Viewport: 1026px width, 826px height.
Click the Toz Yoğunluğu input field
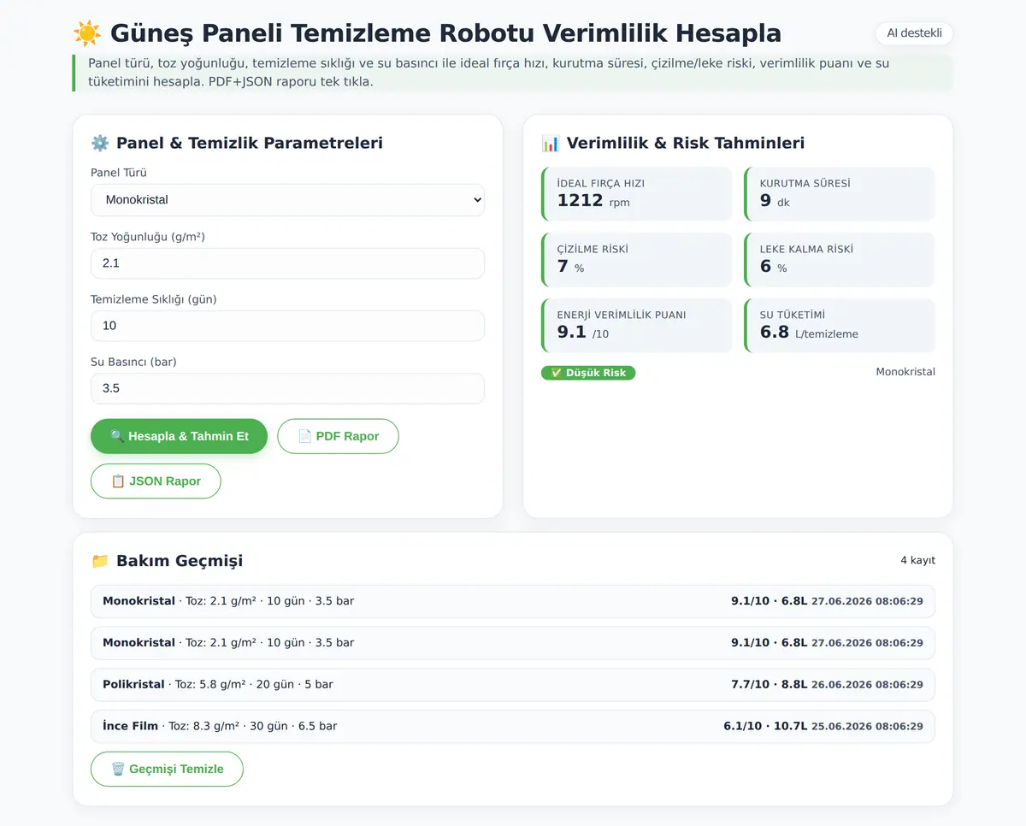(x=287, y=263)
